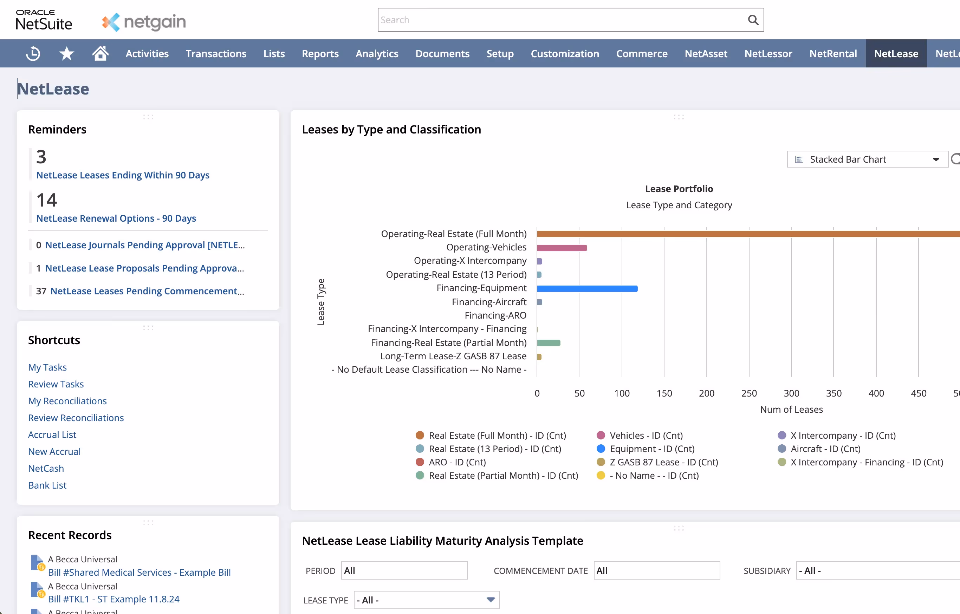Click the Home icon in navigation bar
This screenshot has width=960, height=614.
[x=100, y=53]
